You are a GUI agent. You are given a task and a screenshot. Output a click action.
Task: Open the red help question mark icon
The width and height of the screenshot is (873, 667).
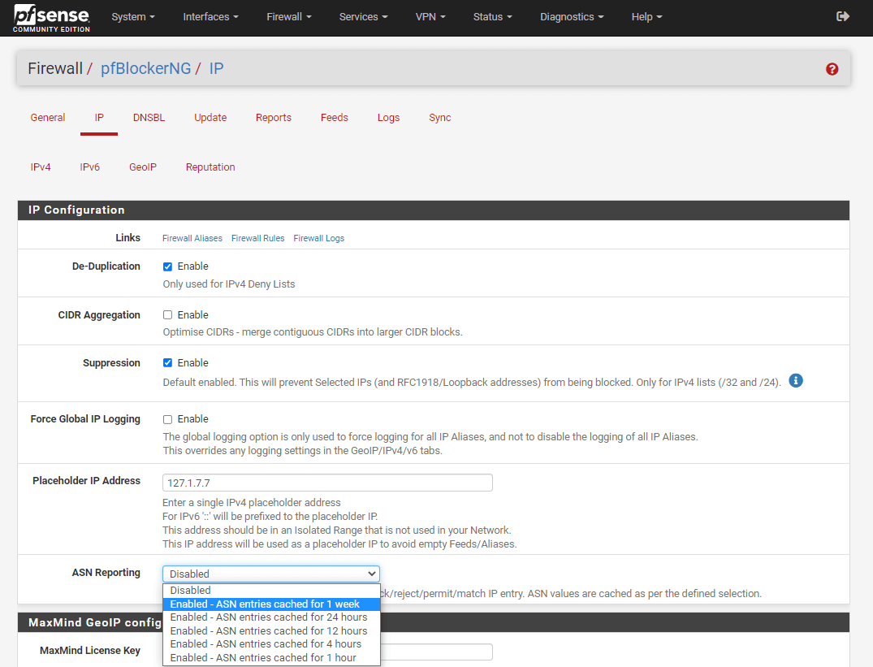(x=832, y=69)
